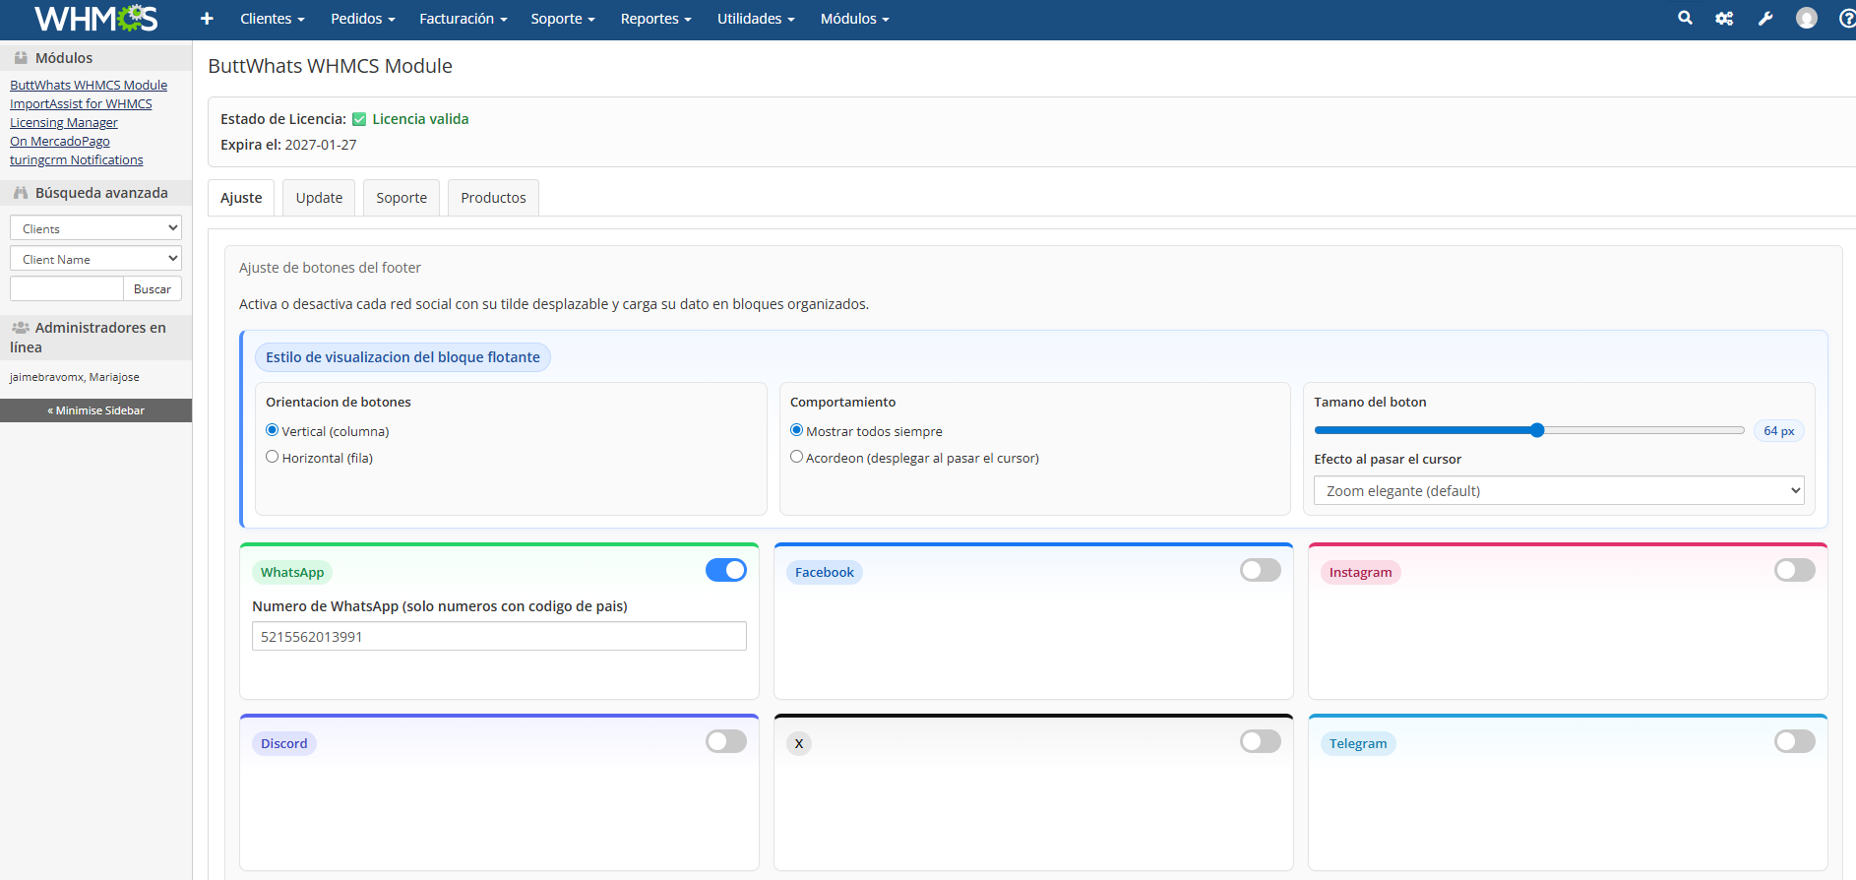Click the plus add-new icon
This screenshot has width=1856, height=880.
(x=207, y=19)
